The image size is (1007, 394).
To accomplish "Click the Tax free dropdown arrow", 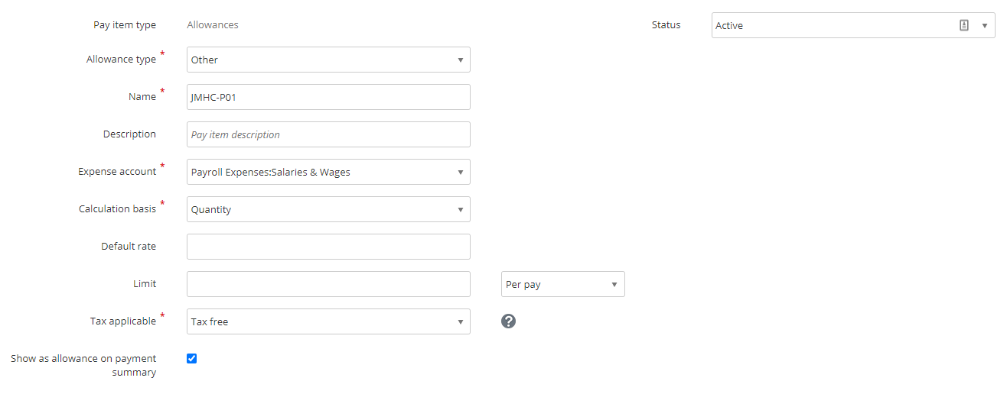I will pyautogui.click(x=461, y=321).
